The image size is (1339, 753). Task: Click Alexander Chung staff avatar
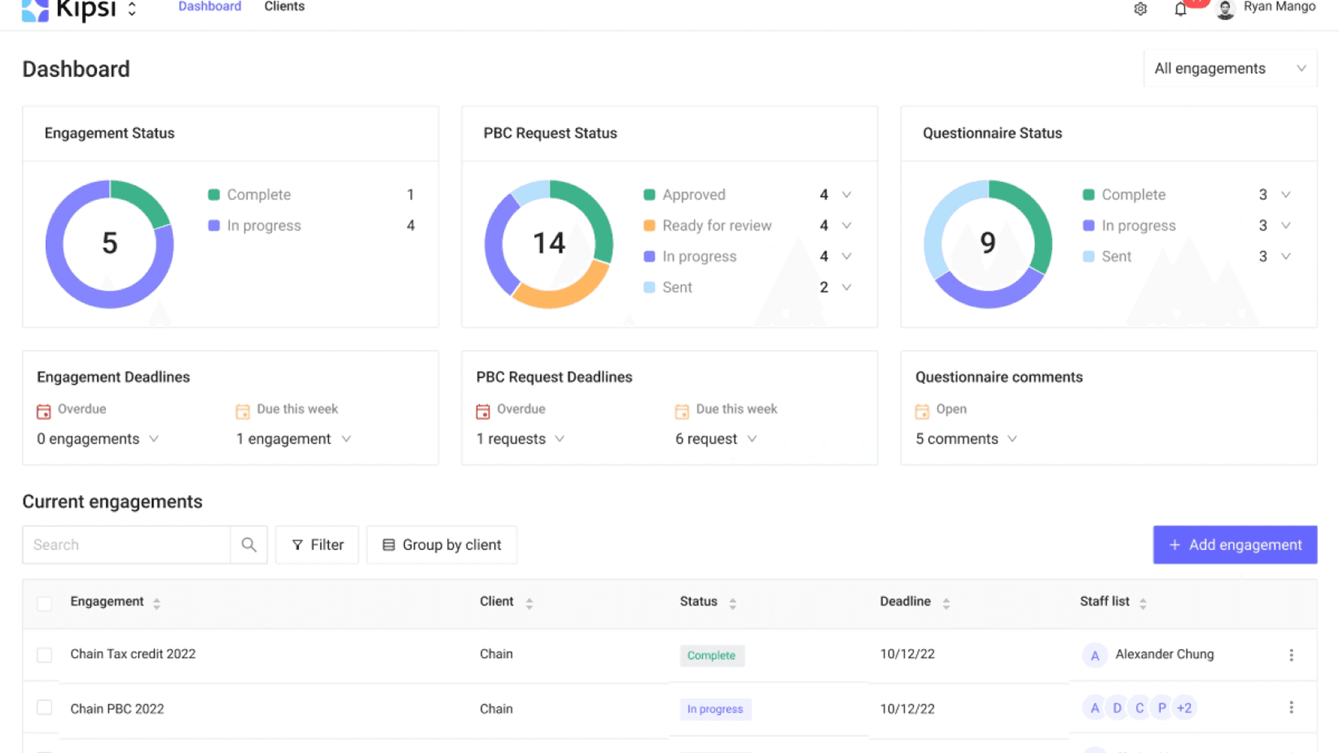1095,655
